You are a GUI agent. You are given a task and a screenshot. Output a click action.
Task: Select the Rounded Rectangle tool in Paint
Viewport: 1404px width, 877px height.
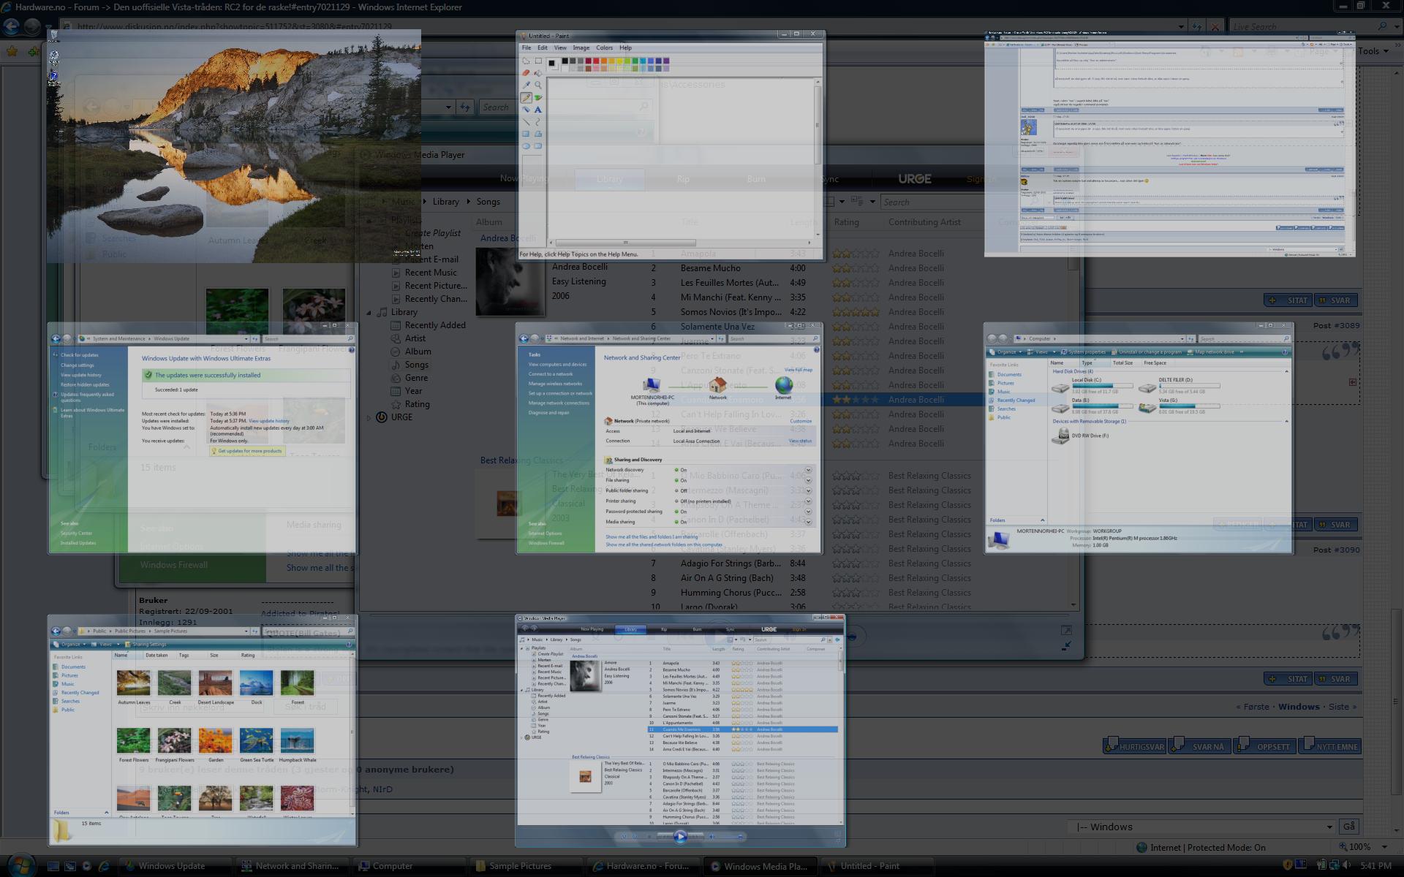click(x=538, y=146)
